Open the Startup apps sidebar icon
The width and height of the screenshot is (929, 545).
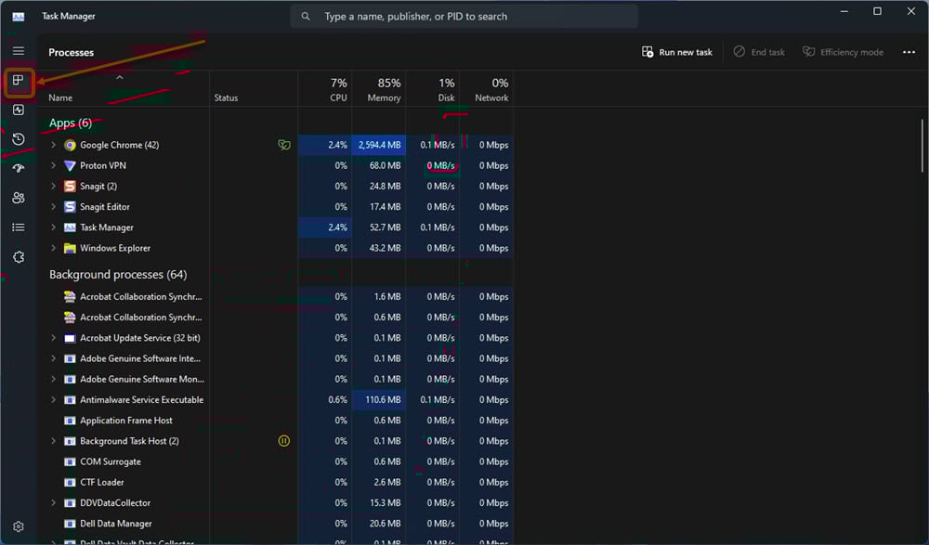[x=19, y=168]
